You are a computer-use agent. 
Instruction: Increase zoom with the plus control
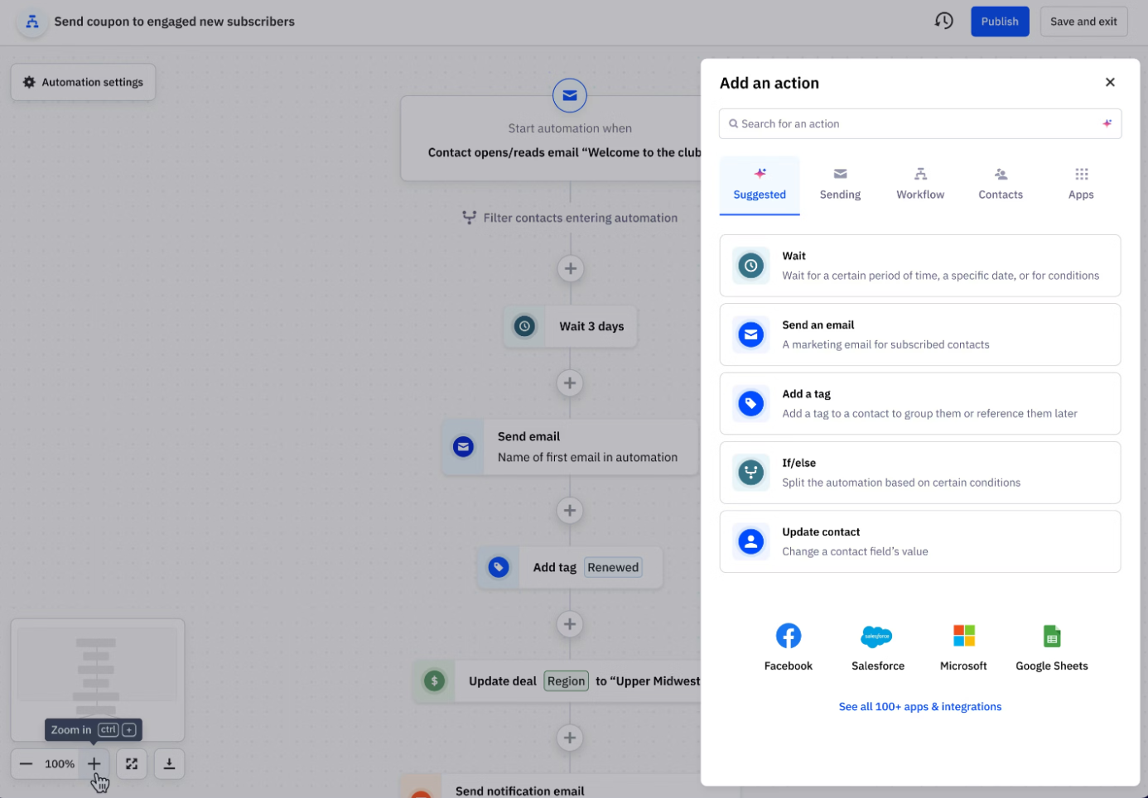94,763
